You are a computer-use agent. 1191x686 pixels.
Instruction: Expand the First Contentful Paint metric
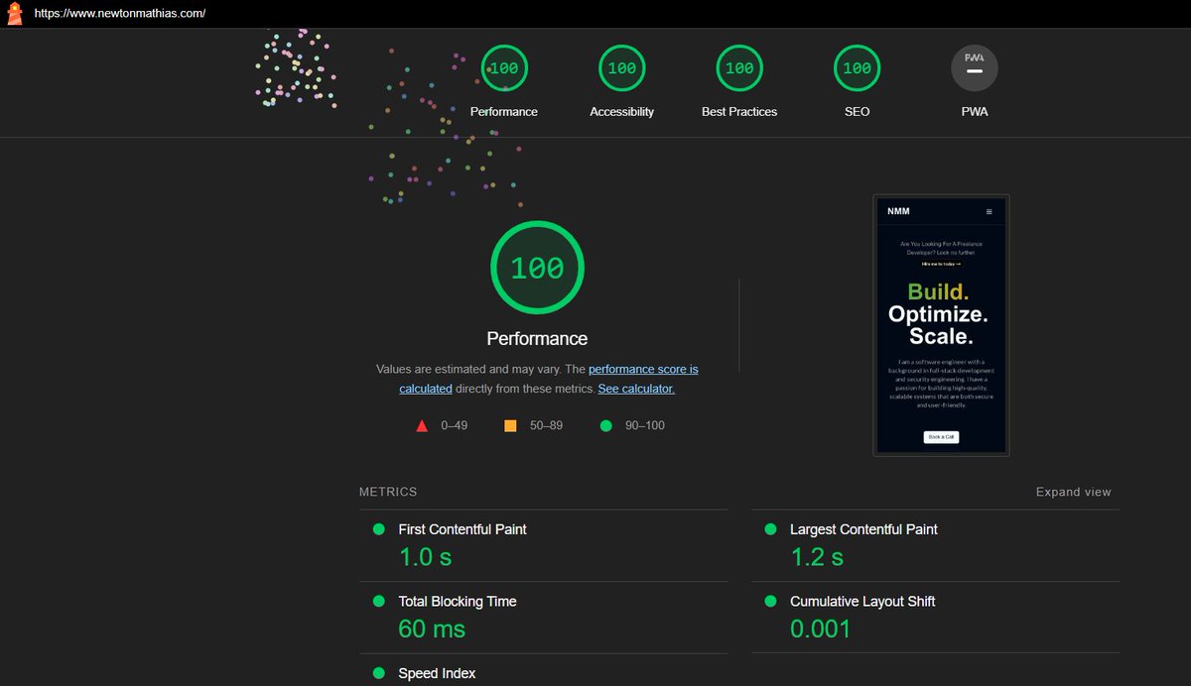pyautogui.click(x=543, y=546)
